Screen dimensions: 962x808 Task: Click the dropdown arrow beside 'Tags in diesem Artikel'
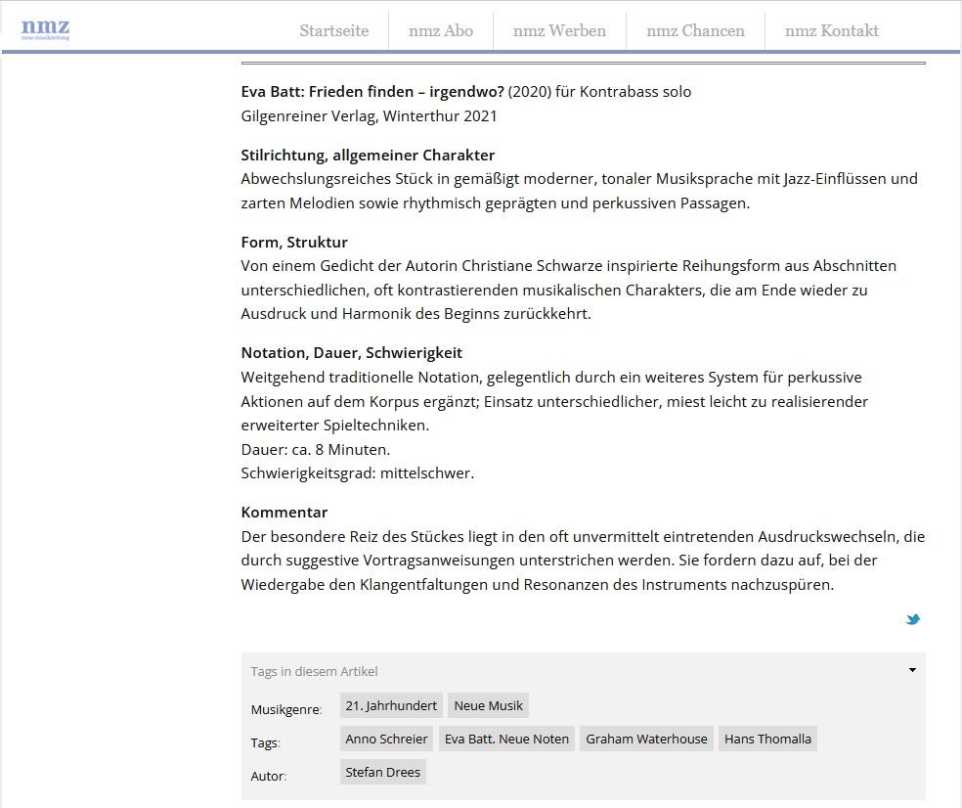[x=912, y=669]
